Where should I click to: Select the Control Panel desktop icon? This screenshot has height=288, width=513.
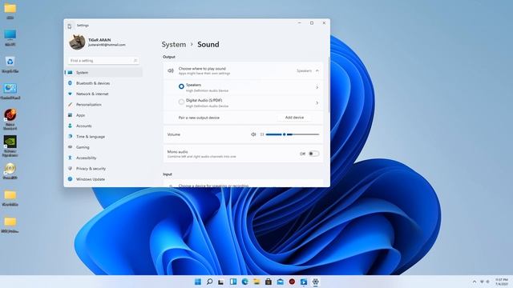(10, 91)
